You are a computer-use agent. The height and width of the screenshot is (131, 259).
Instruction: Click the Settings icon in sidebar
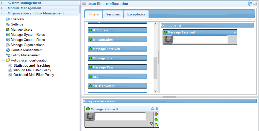[x=8, y=24]
